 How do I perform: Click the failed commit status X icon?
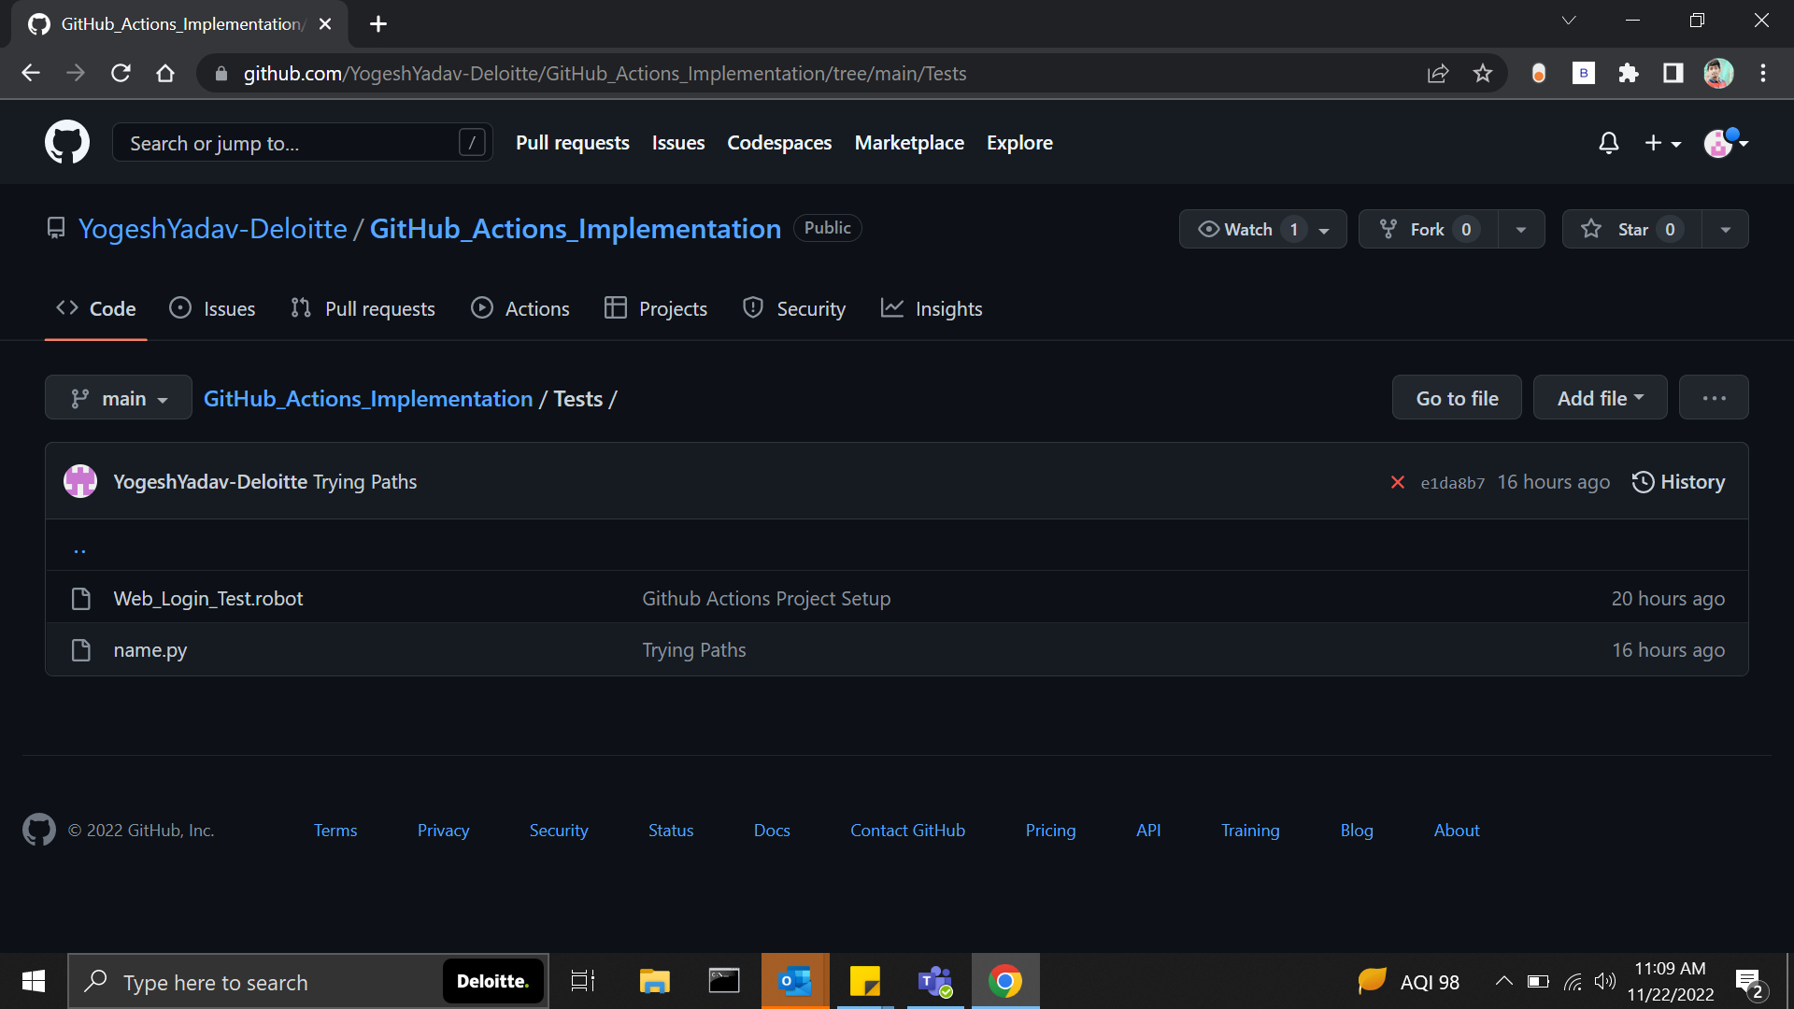tap(1398, 482)
